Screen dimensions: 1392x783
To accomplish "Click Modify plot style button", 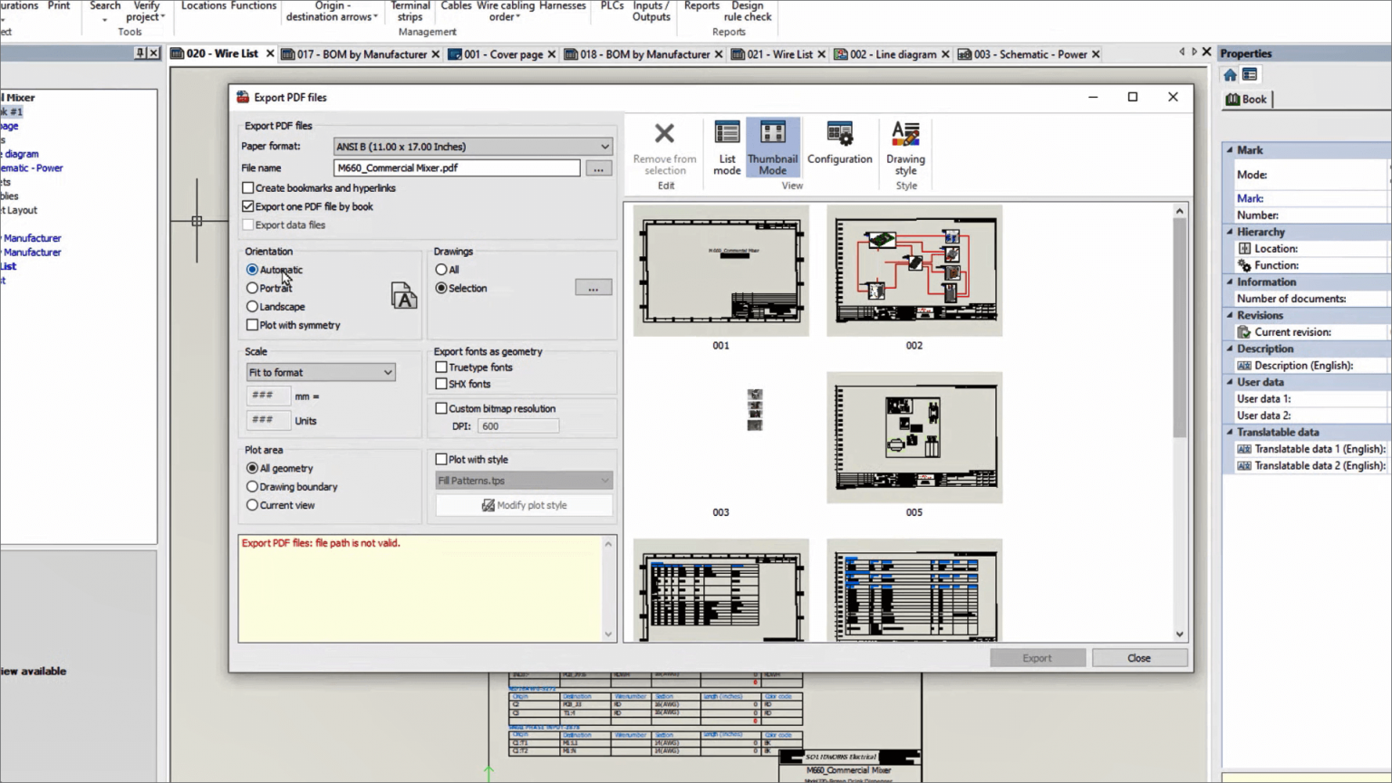I will coord(524,505).
